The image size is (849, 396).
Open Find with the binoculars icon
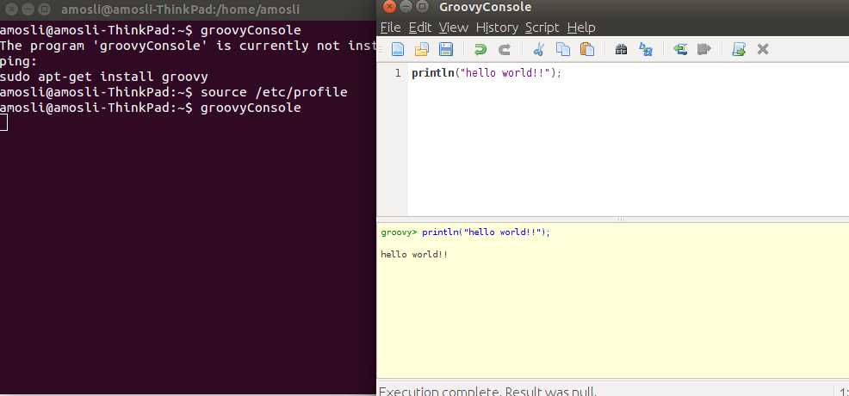pyautogui.click(x=621, y=50)
